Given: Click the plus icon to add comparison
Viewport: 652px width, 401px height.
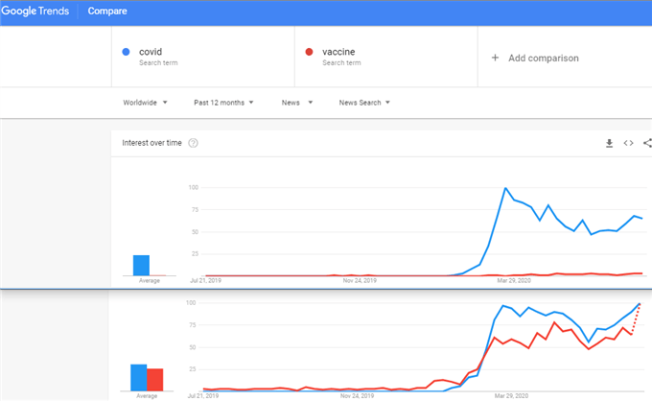Looking at the screenshot, I should click(x=495, y=58).
